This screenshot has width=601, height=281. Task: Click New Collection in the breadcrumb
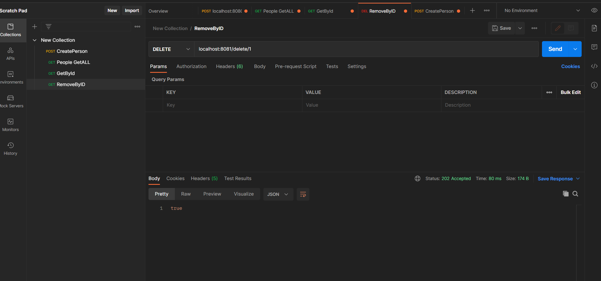tap(170, 28)
